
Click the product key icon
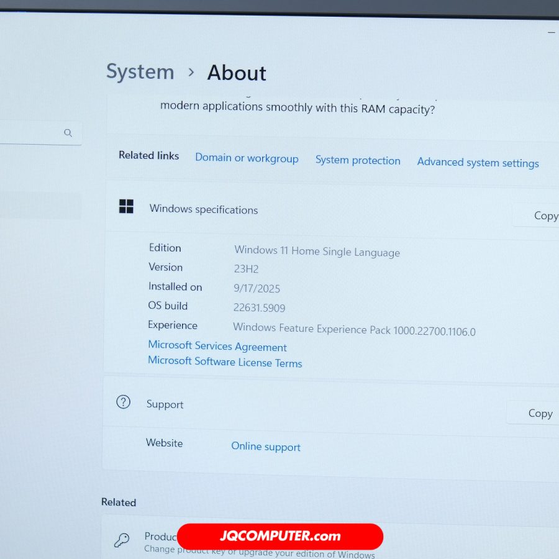point(122,540)
